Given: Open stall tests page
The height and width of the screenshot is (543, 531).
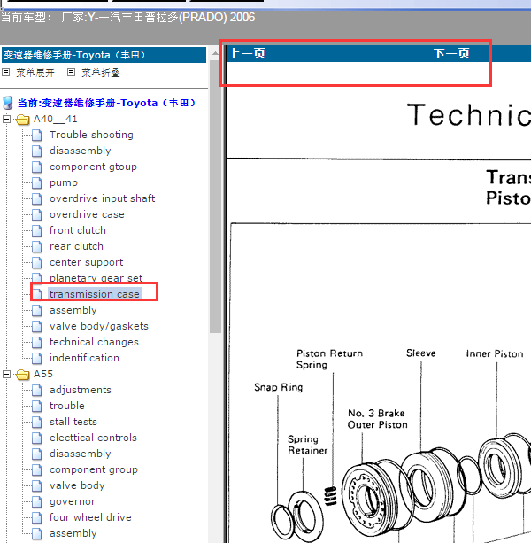Looking at the screenshot, I should pos(73,422).
